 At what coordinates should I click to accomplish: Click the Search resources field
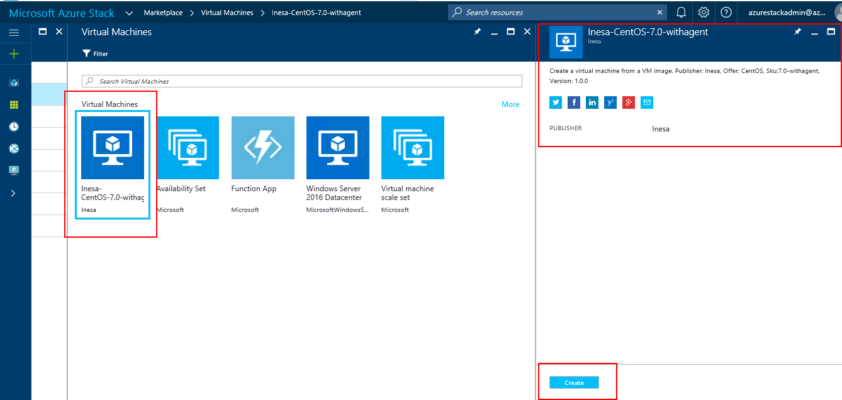pyautogui.click(x=557, y=12)
